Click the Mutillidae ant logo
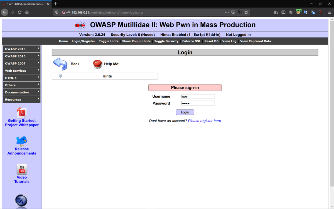This screenshot has width=334, height=209. coord(80,25)
